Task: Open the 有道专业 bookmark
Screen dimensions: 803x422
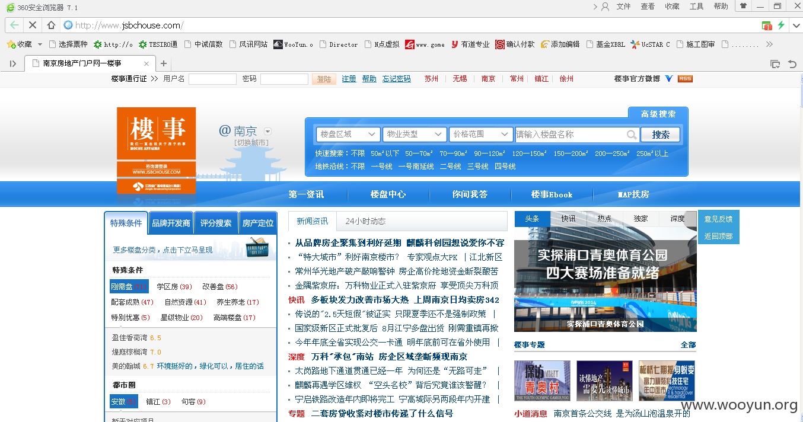Action: click(470, 44)
